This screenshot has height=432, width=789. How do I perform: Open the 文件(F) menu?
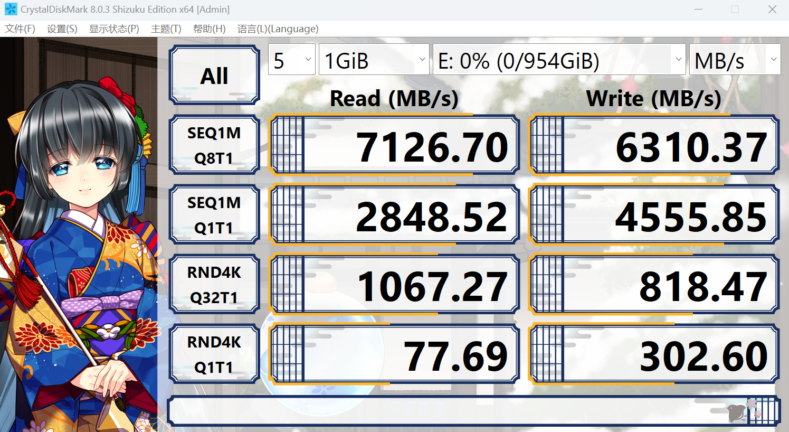20,29
